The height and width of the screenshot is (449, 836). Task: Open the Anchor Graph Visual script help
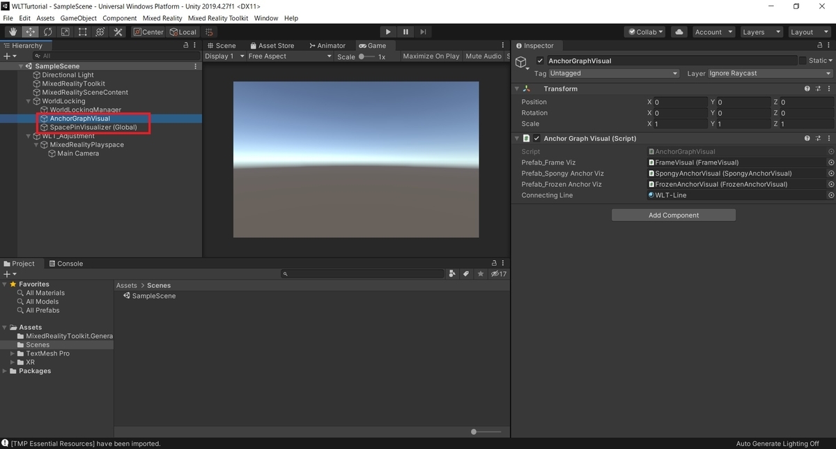[x=807, y=139]
